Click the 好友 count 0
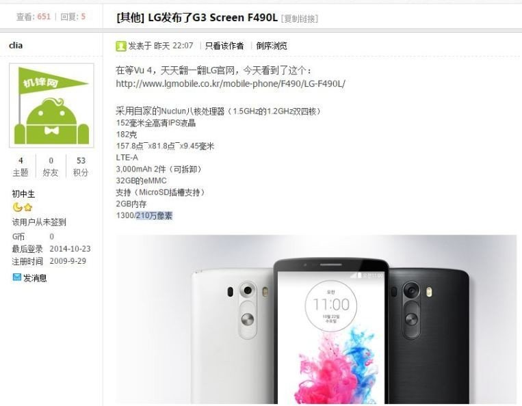This screenshot has height=406, width=522. [51, 161]
